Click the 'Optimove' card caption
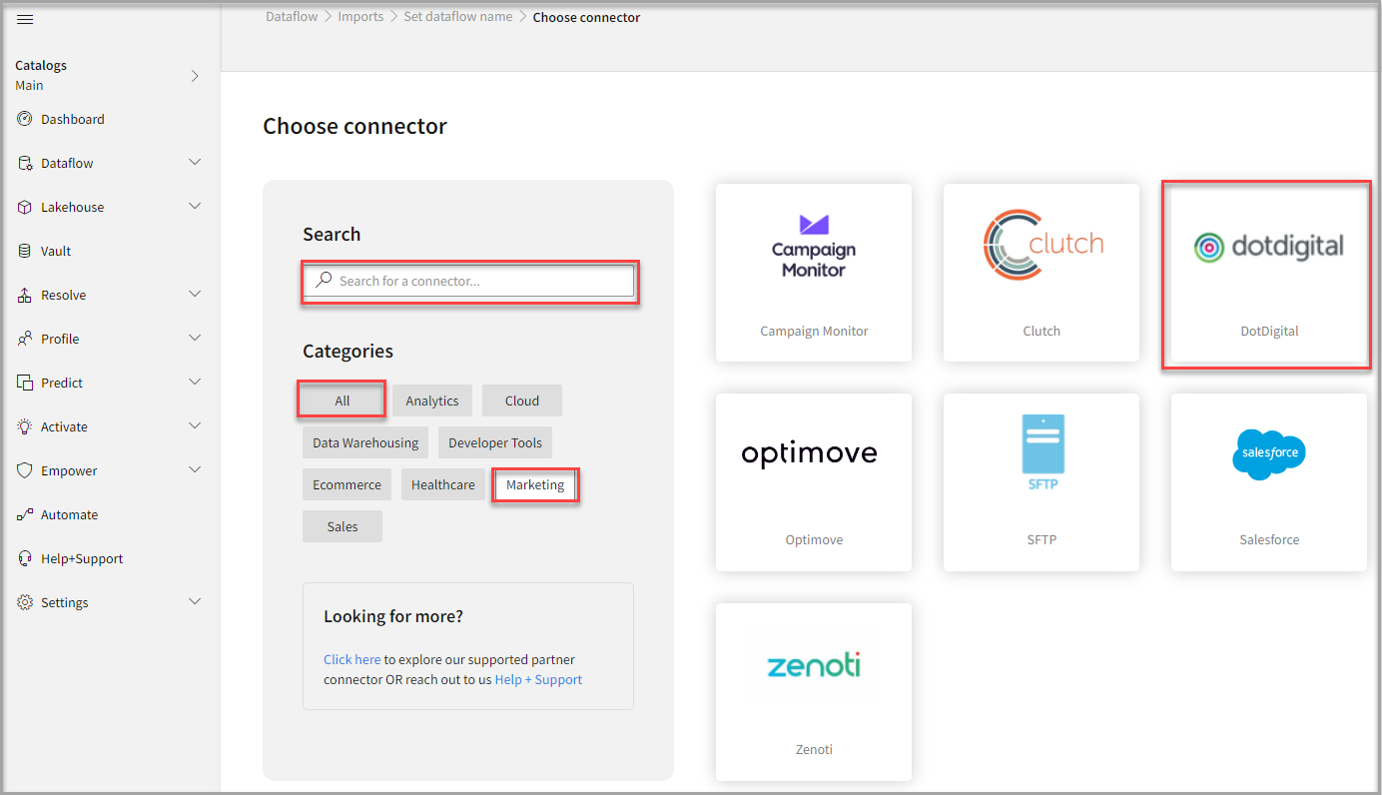The image size is (1382, 795). pyautogui.click(x=814, y=539)
